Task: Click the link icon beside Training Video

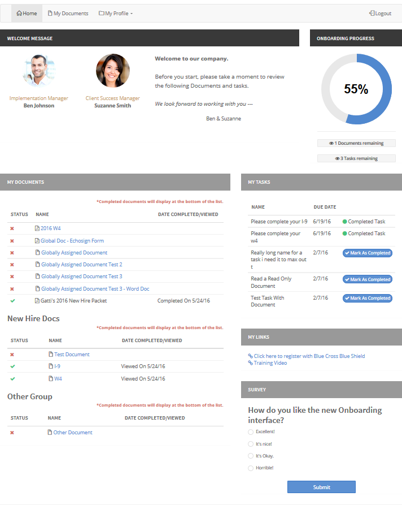Action: tap(251, 363)
